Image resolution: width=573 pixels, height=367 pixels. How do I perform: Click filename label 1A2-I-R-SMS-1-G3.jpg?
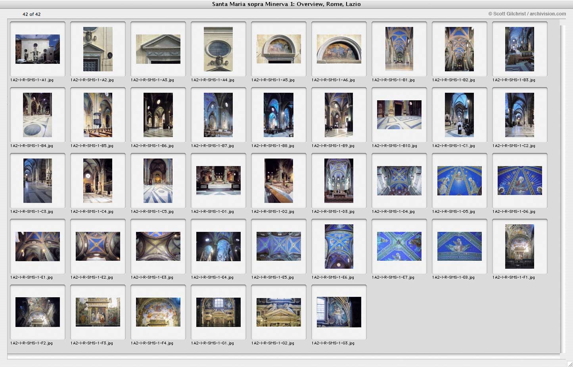tap(333, 343)
